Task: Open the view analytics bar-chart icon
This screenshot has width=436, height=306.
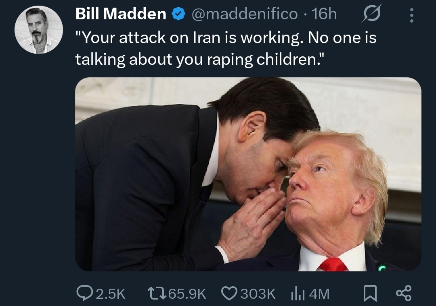Action: [x=298, y=294]
